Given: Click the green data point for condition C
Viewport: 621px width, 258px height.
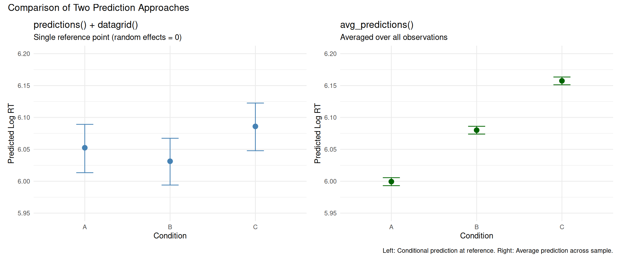Looking at the screenshot, I should pos(562,81).
